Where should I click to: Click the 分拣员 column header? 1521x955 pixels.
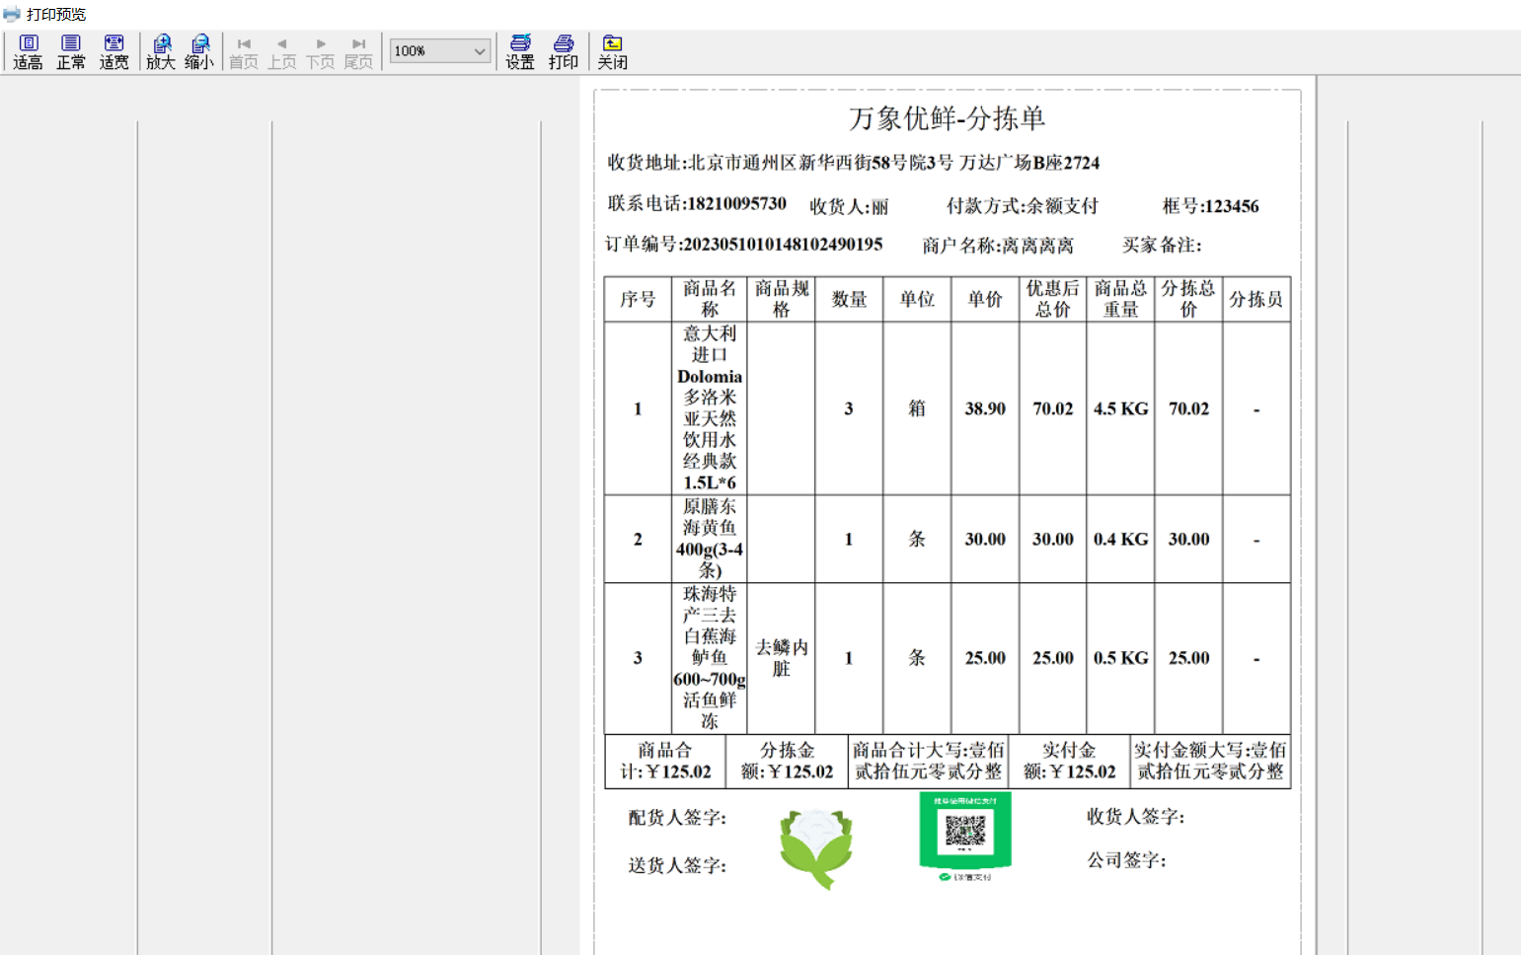1255,299
